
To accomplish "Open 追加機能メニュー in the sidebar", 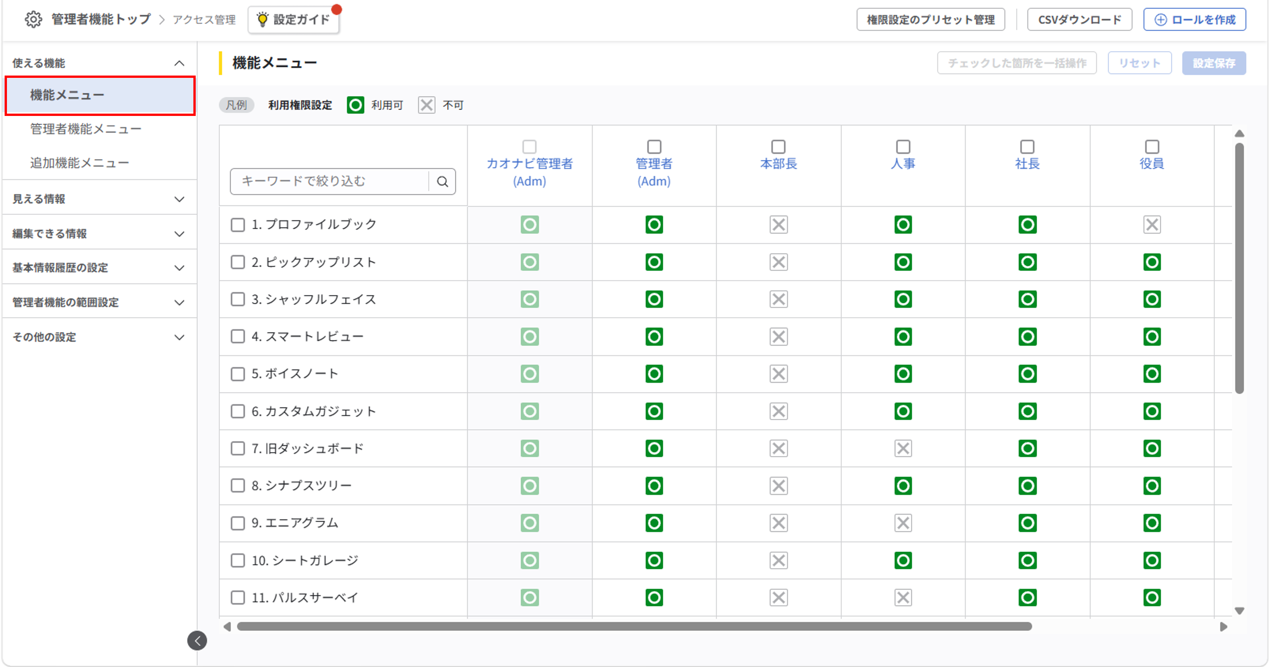I will [x=79, y=163].
